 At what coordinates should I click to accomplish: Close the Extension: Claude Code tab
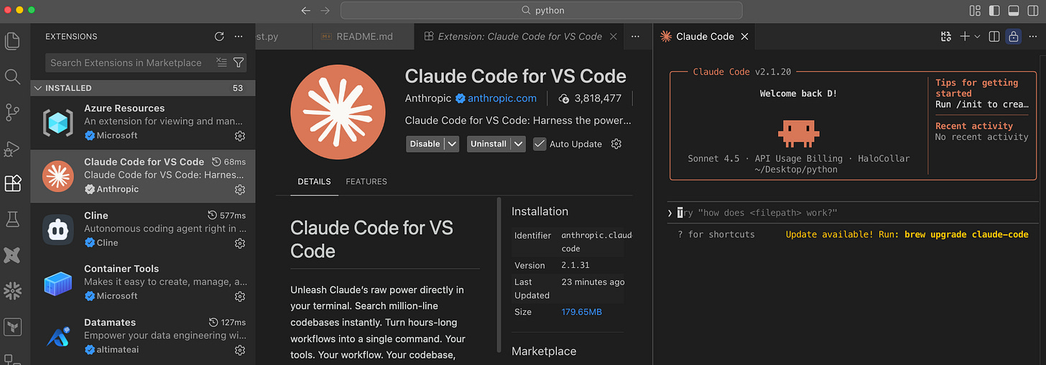(x=613, y=36)
